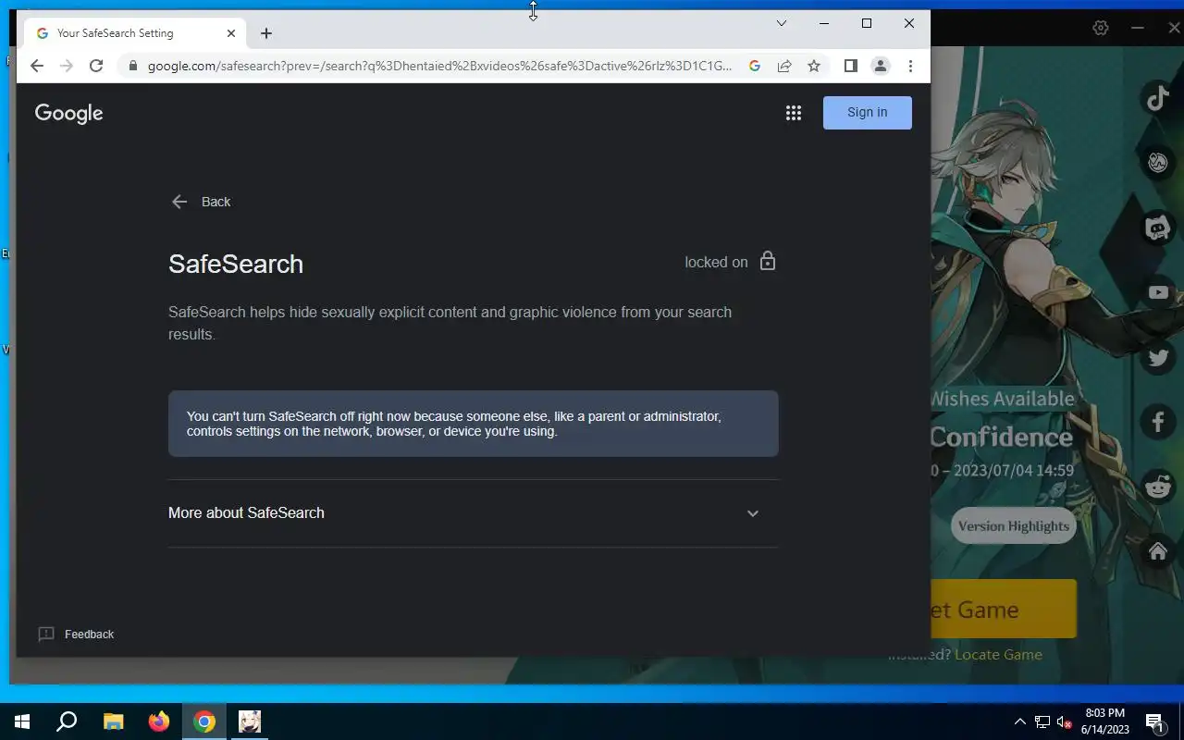Open Chrome side panel icon

coord(851,66)
